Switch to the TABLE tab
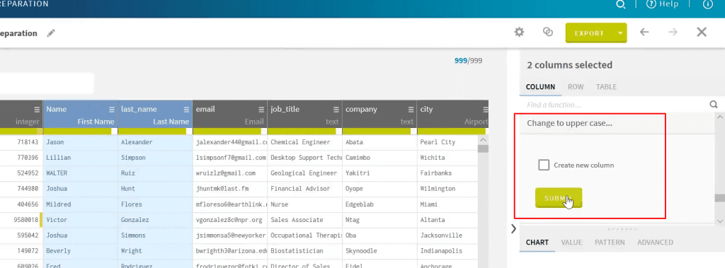The height and width of the screenshot is (268, 725). [606, 87]
